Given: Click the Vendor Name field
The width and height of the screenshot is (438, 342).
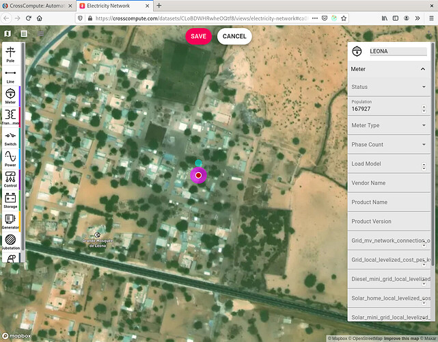Looking at the screenshot, I should point(389,183).
